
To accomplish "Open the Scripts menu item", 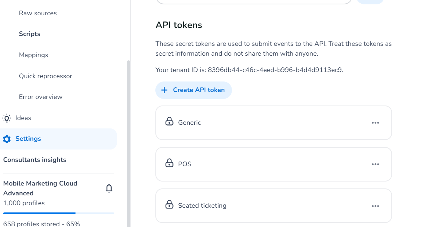I will click(30, 34).
